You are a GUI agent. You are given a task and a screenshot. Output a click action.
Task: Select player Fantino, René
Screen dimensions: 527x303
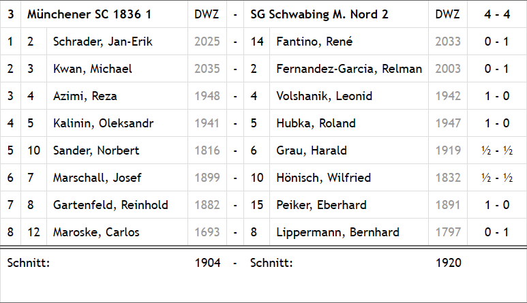[x=314, y=42]
